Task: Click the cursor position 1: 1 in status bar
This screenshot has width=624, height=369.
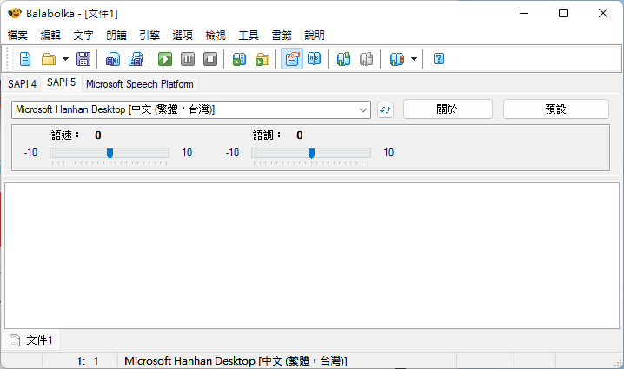Action: (x=88, y=361)
